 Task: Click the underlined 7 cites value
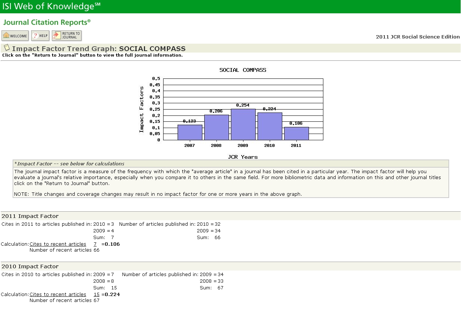pyautogui.click(x=95, y=244)
